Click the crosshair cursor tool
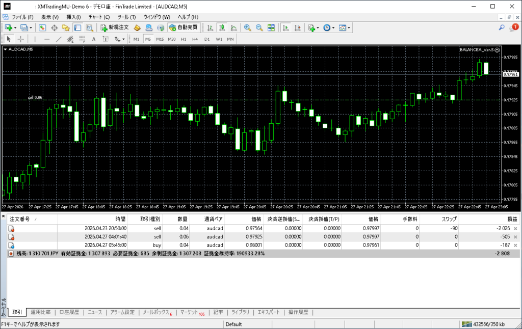 point(21,39)
